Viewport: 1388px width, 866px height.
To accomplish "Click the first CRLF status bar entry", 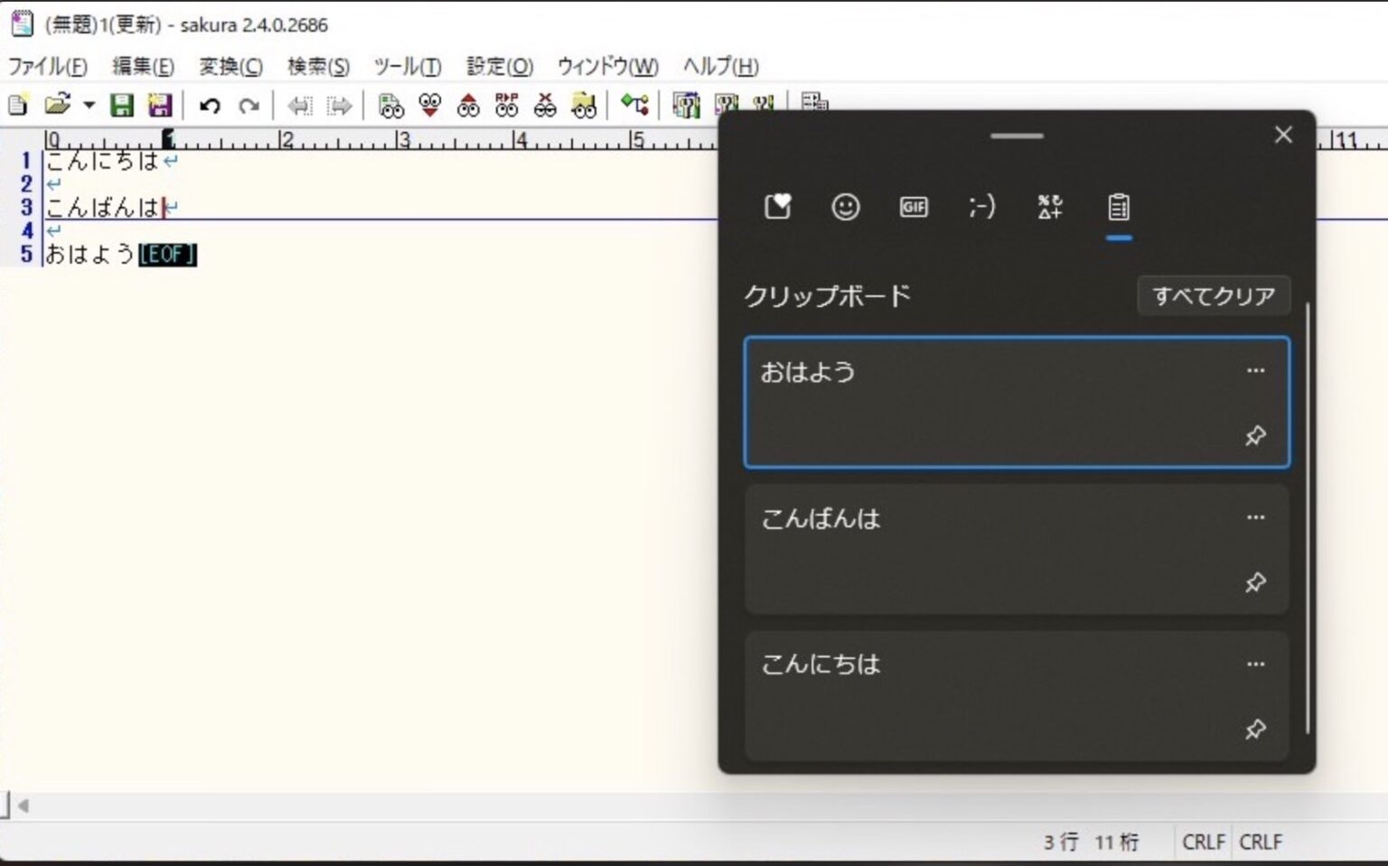I will (x=1203, y=842).
